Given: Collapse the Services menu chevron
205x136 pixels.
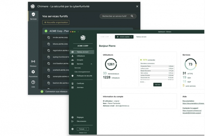Looking at the screenshot, I should (x=91, y=64).
